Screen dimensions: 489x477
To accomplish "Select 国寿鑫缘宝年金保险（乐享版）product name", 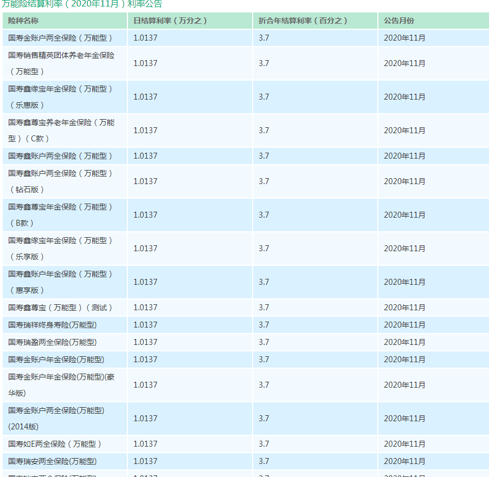I will [x=60, y=249].
